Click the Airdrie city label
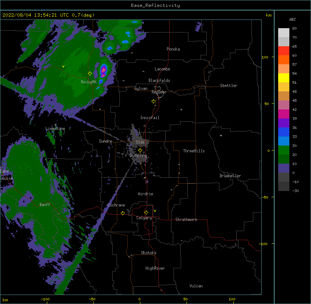 [145, 194]
